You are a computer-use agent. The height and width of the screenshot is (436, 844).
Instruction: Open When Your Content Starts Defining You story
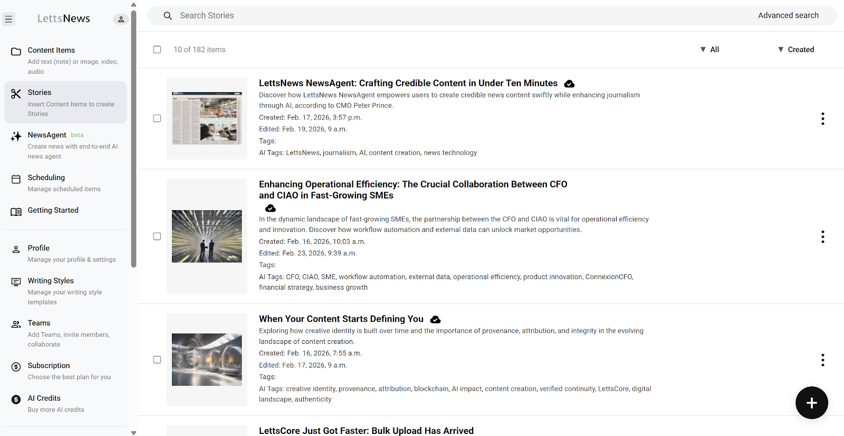341,319
